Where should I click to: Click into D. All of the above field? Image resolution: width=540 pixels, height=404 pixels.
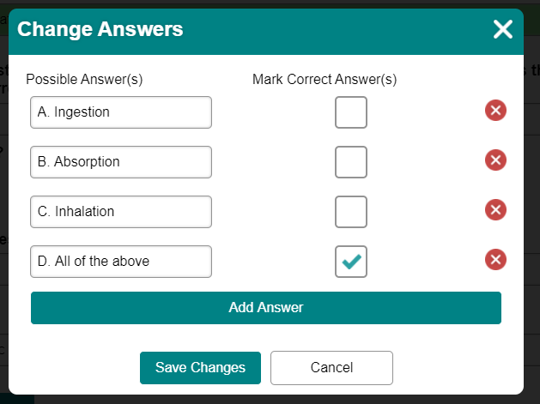(x=121, y=262)
